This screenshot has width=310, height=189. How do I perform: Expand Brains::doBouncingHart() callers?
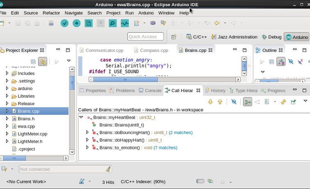pyautogui.click(x=87, y=133)
